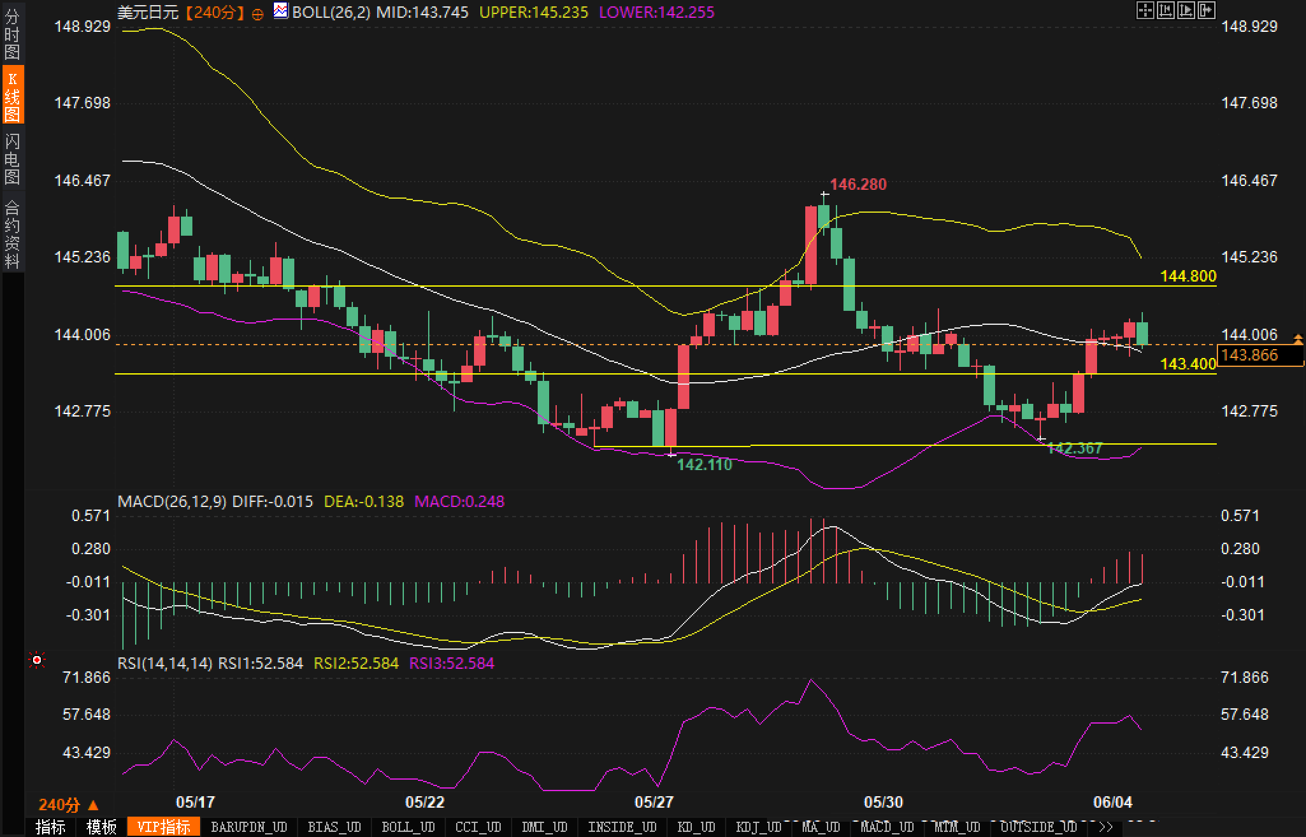1306x837 pixels.
Task: Apply the BARUPDN_UD indicator
Action: tap(249, 827)
